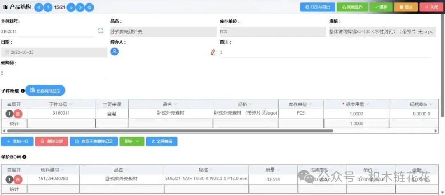Delete the 3160011 row with red trash icon
This screenshot has width=445, height=195.
18,114
